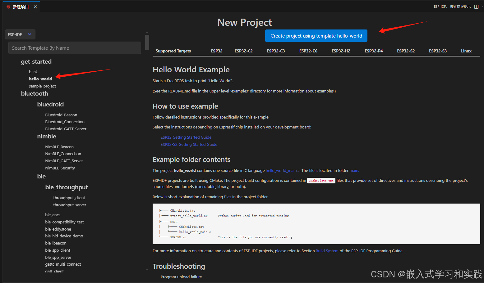Select Bluedroid_Beacon template
Viewport: 484px width, 283px height.
[61, 115]
